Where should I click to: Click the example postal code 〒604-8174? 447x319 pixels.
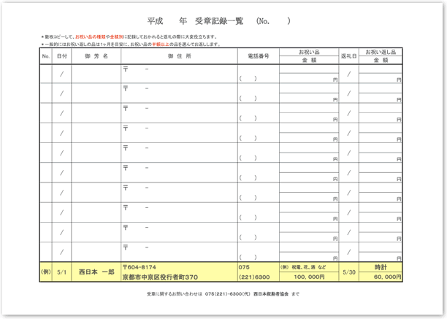click(140, 267)
